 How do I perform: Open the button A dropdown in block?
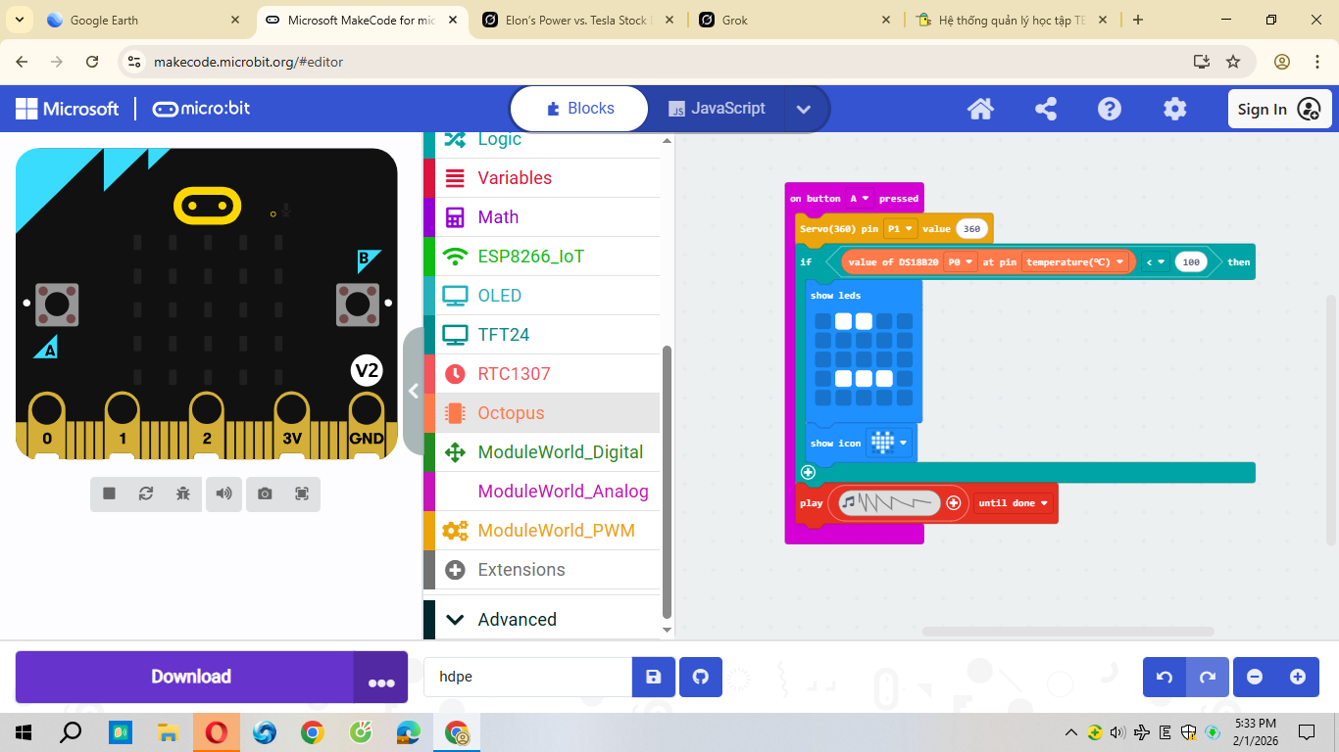click(x=859, y=199)
